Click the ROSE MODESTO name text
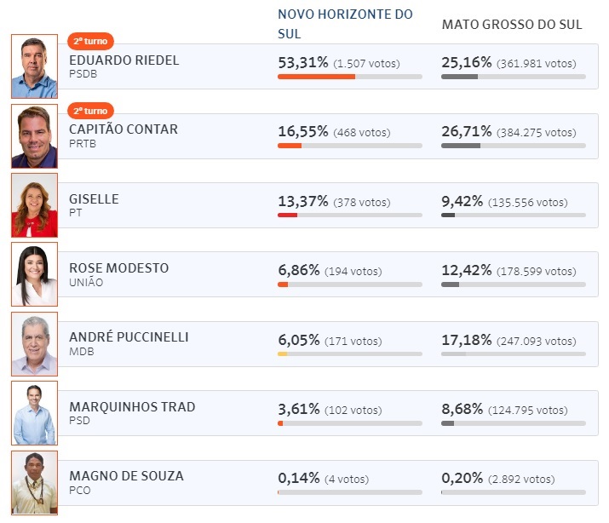This screenshot has width=609, height=523. point(118,268)
